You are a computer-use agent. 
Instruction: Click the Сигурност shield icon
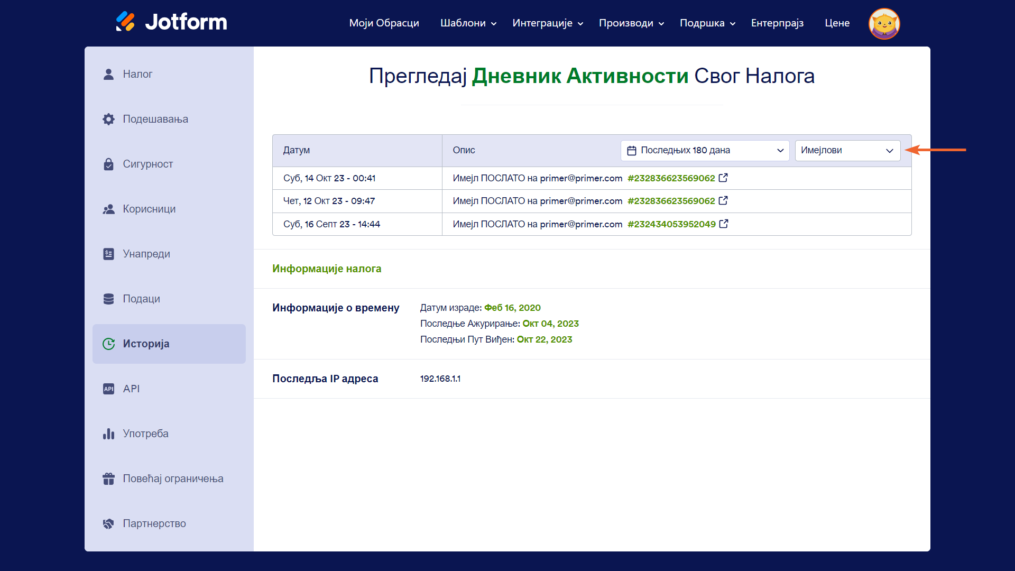[x=108, y=164]
